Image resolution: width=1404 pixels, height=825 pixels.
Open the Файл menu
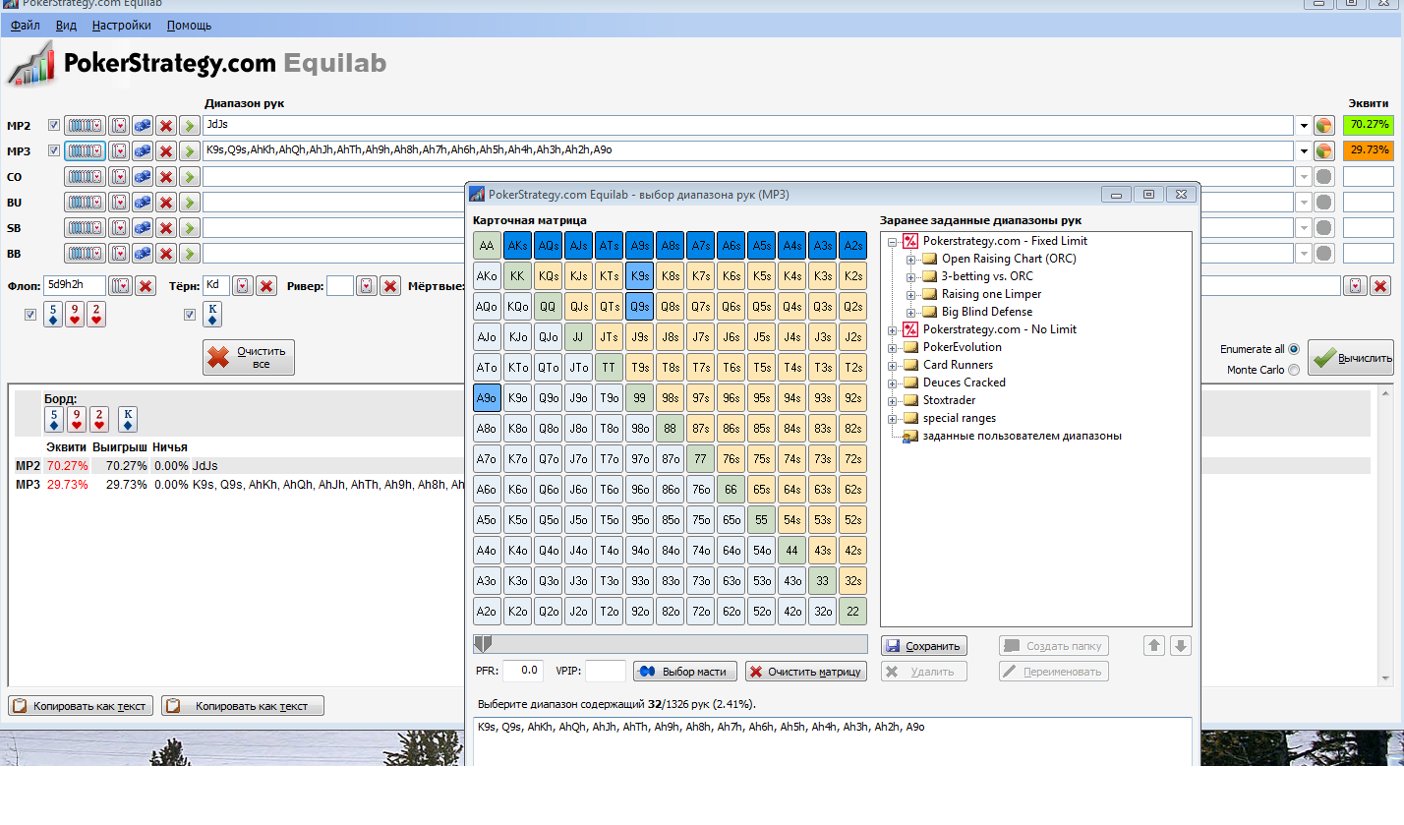click(x=26, y=26)
